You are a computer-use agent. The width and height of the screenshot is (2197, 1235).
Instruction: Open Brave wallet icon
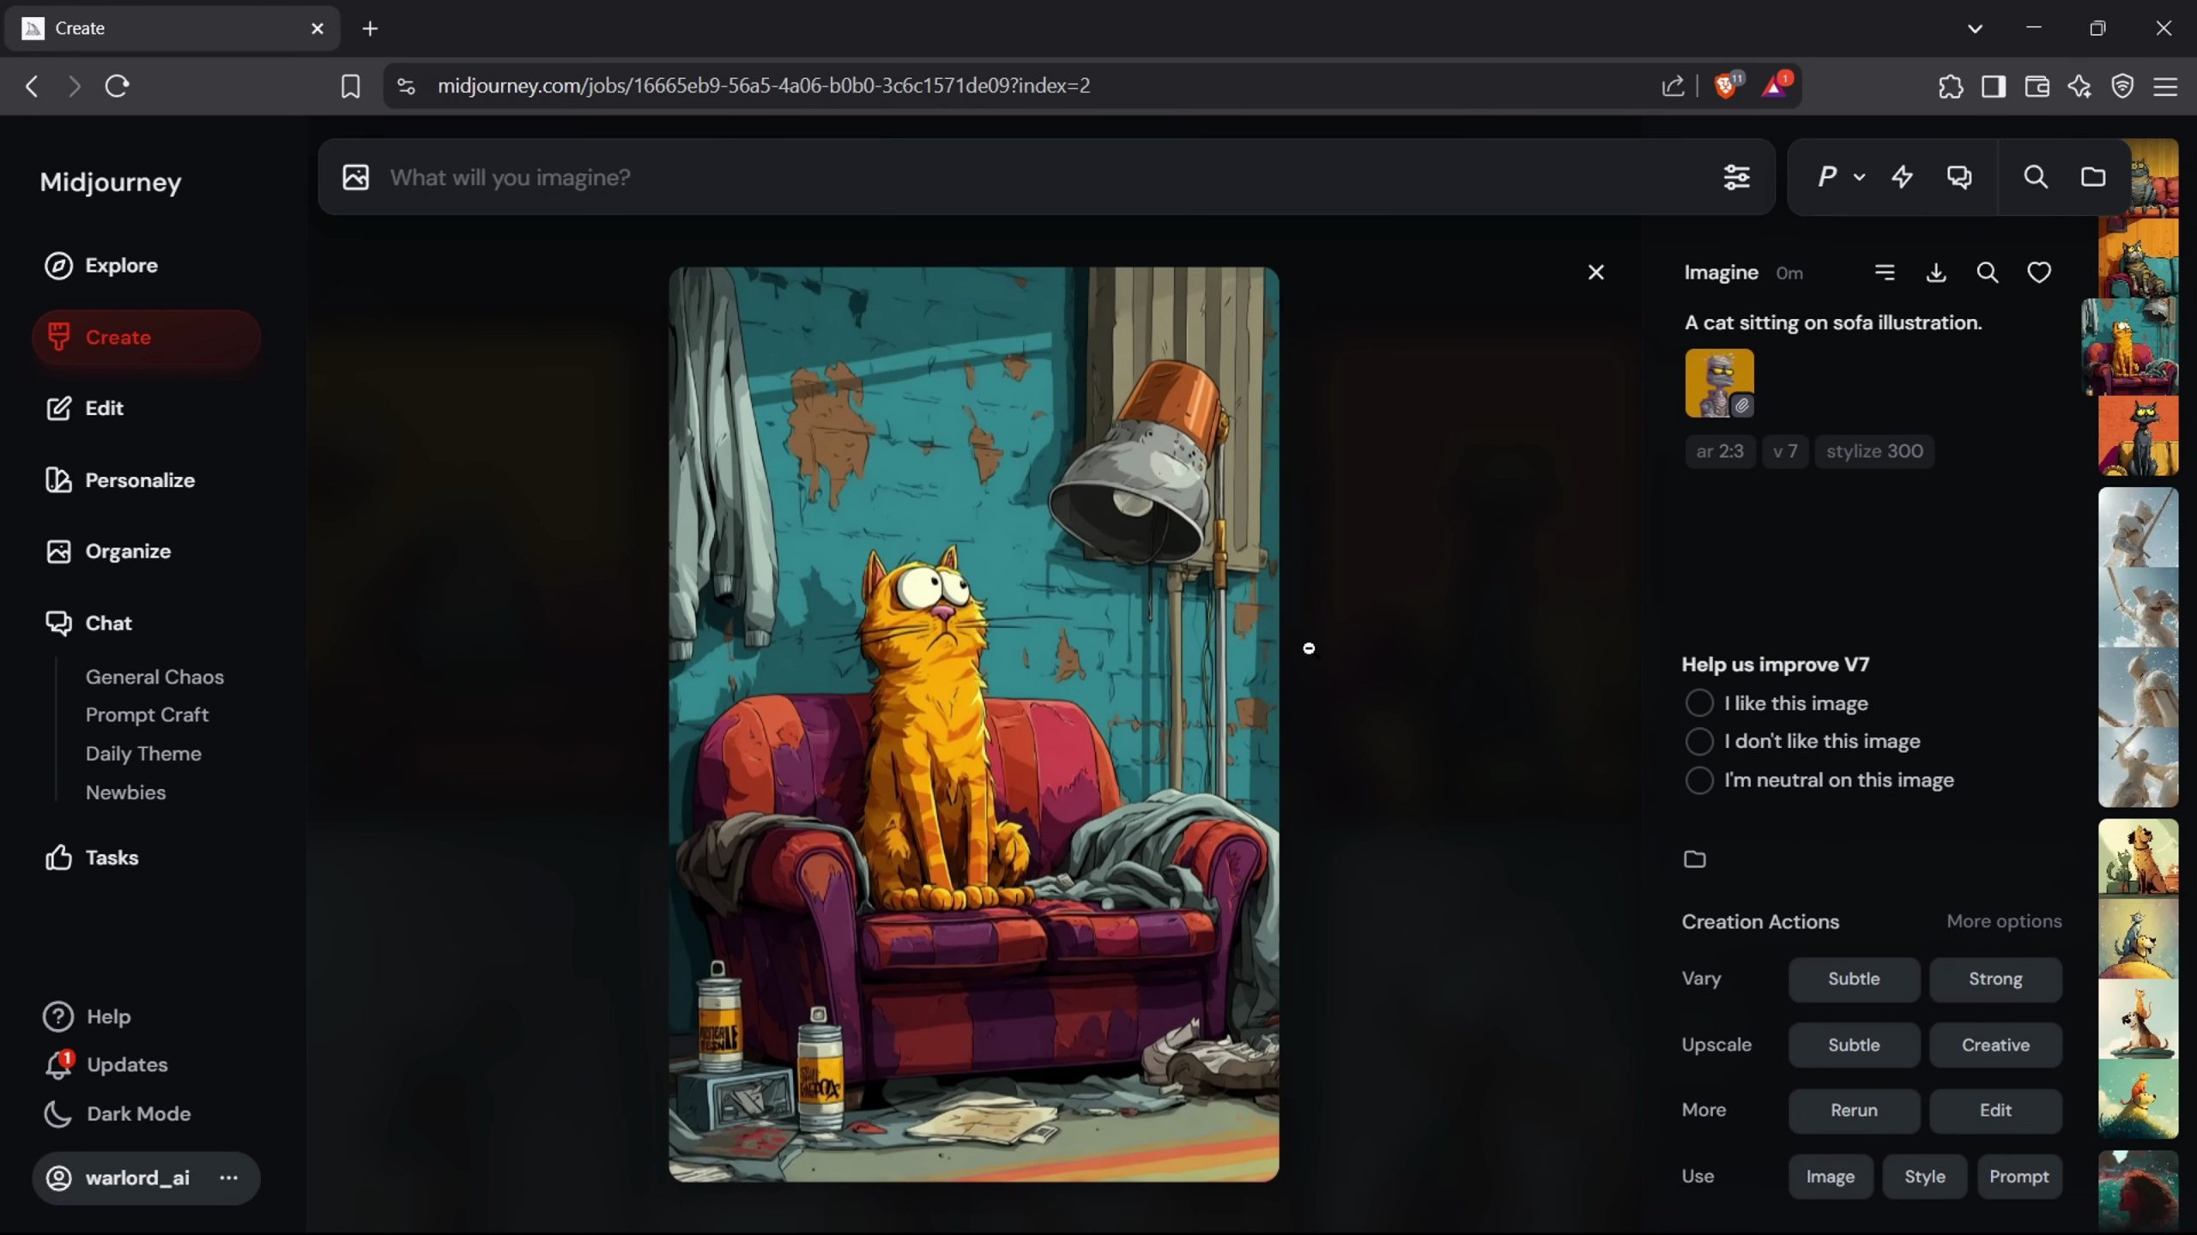pyautogui.click(x=2037, y=86)
